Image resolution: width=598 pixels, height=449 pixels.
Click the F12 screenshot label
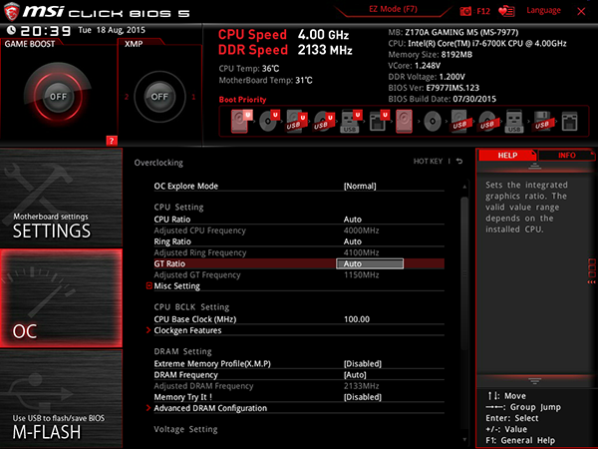[x=483, y=11]
